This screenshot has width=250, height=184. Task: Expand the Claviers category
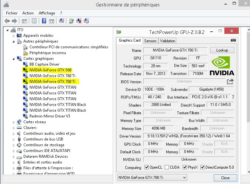point(13,128)
